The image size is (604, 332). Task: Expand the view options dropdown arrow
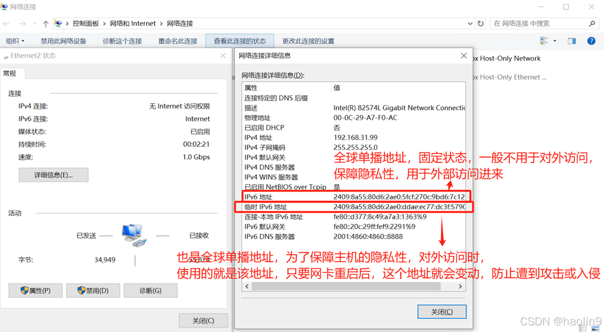click(555, 41)
